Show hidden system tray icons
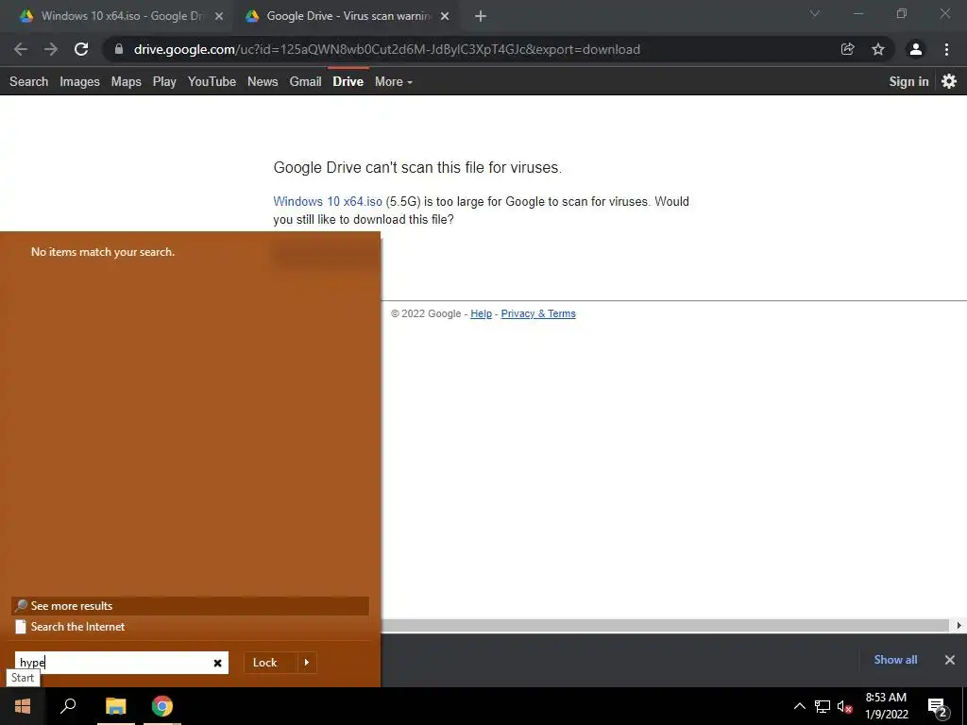This screenshot has height=725, width=967. pyautogui.click(x=799, y=706)
